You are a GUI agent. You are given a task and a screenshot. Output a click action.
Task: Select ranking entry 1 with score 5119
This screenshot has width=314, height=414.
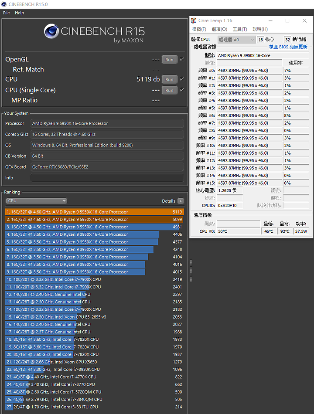[x=94, y=212]
